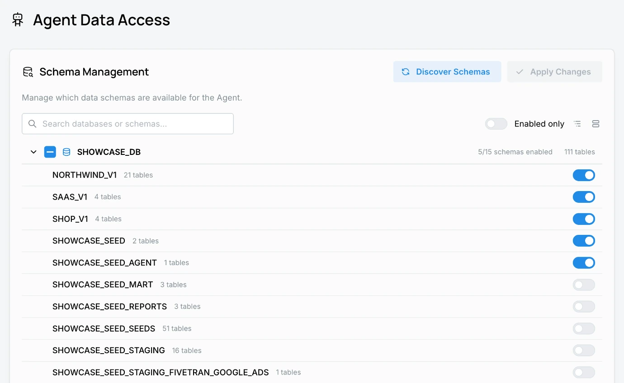624x383 pixels.
Task: Click the SHOWCASE_SEED_STAGING_FIVETRAN_GOOGLE_ADS schema name
Action: (161, 372)
